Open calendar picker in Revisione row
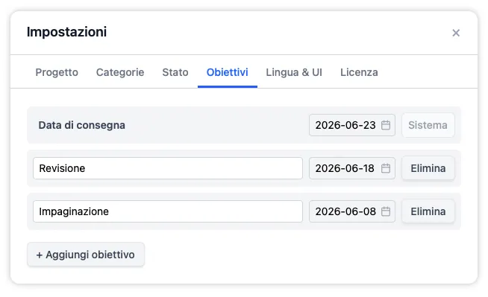This screenshot has width=488, height=297. pyautogui.click(x=386, y=168)
